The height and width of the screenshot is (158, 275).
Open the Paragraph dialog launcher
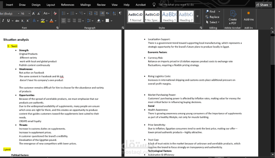(123, 28)
